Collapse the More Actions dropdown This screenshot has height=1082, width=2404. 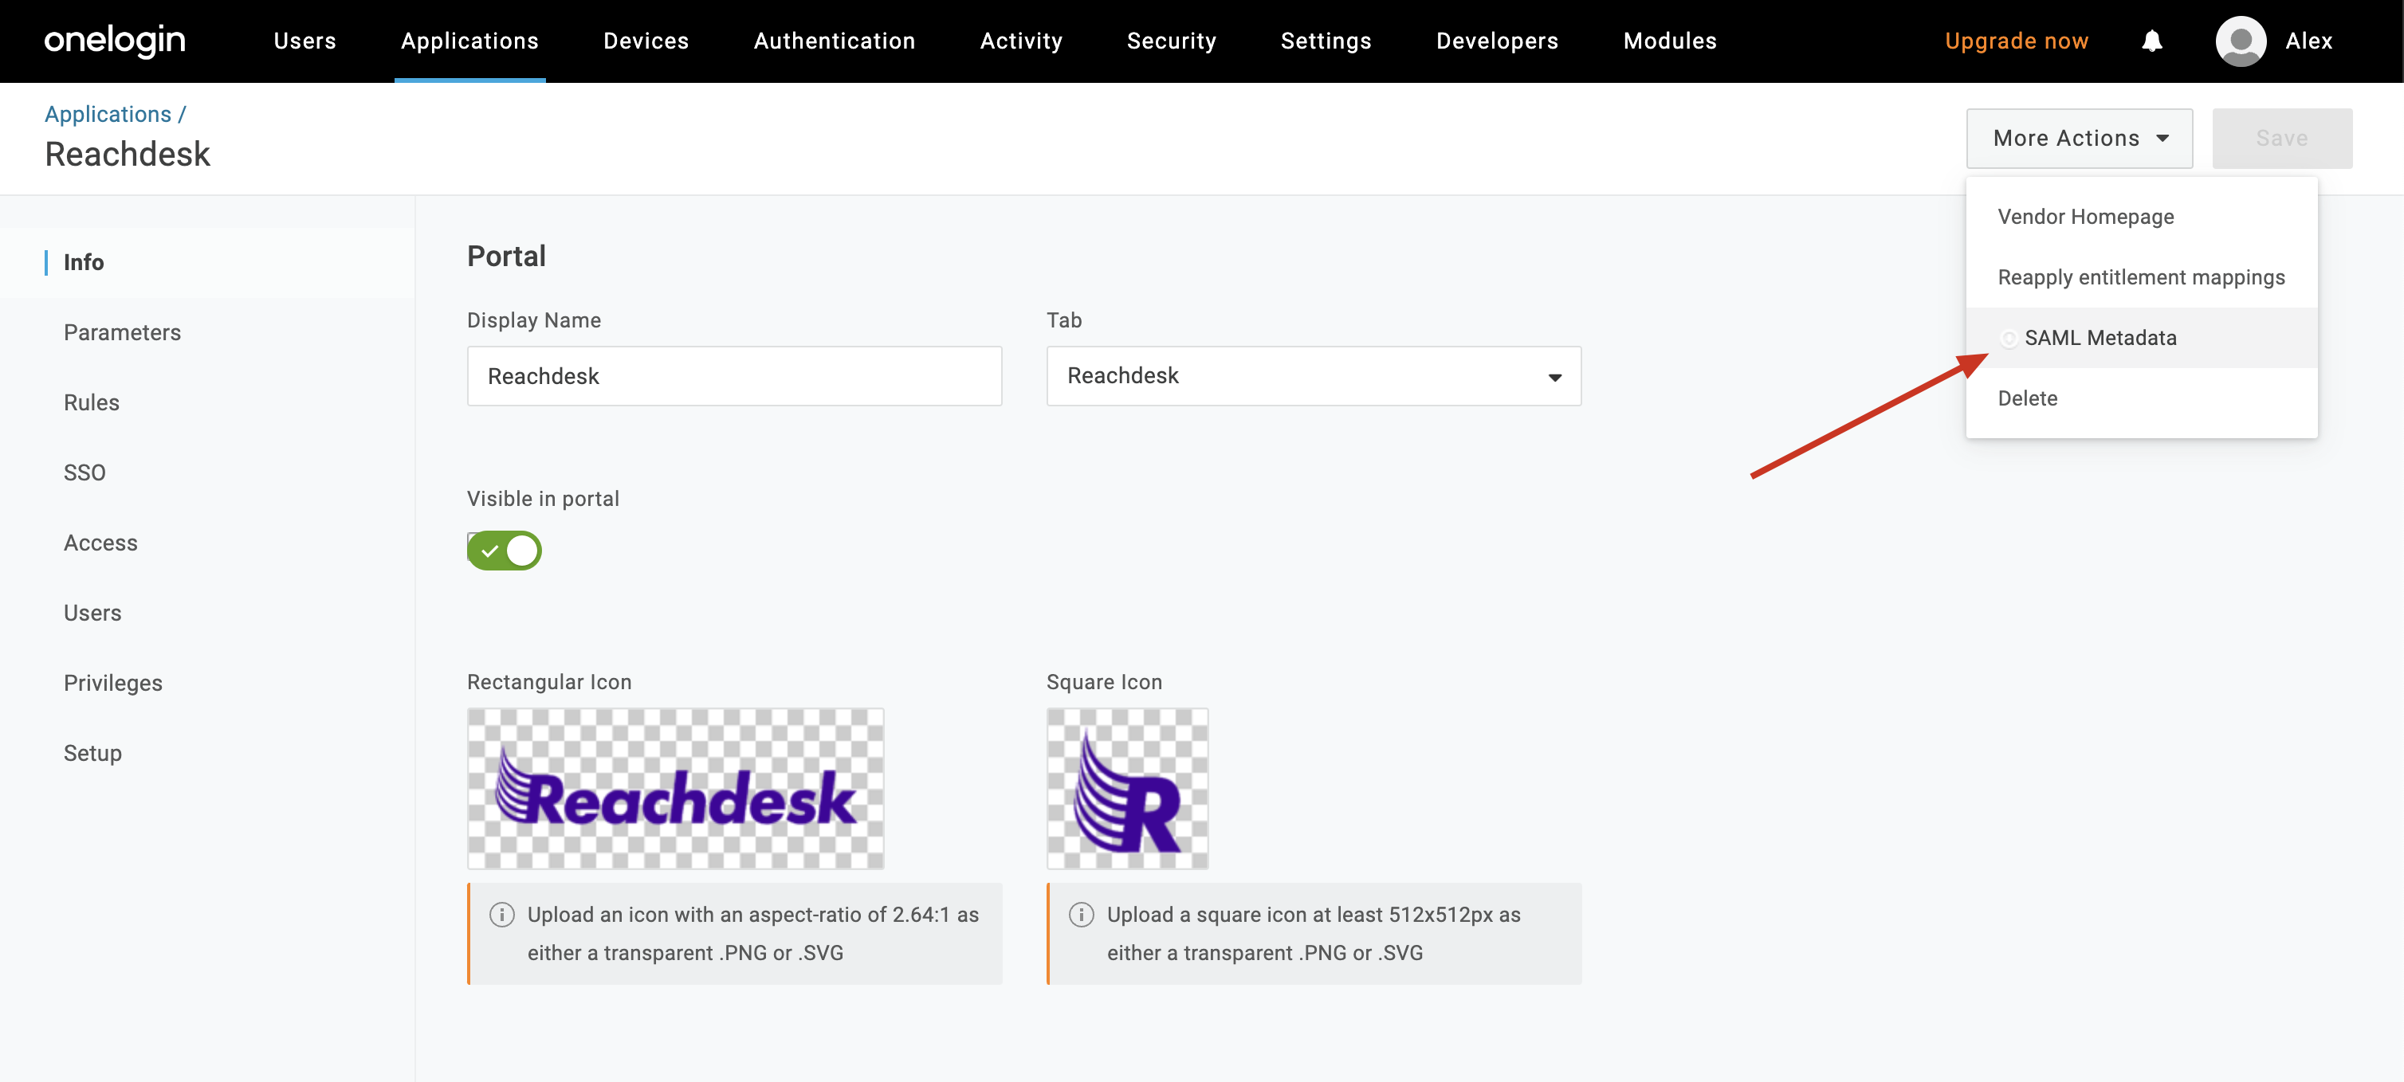pos(2080,138)
